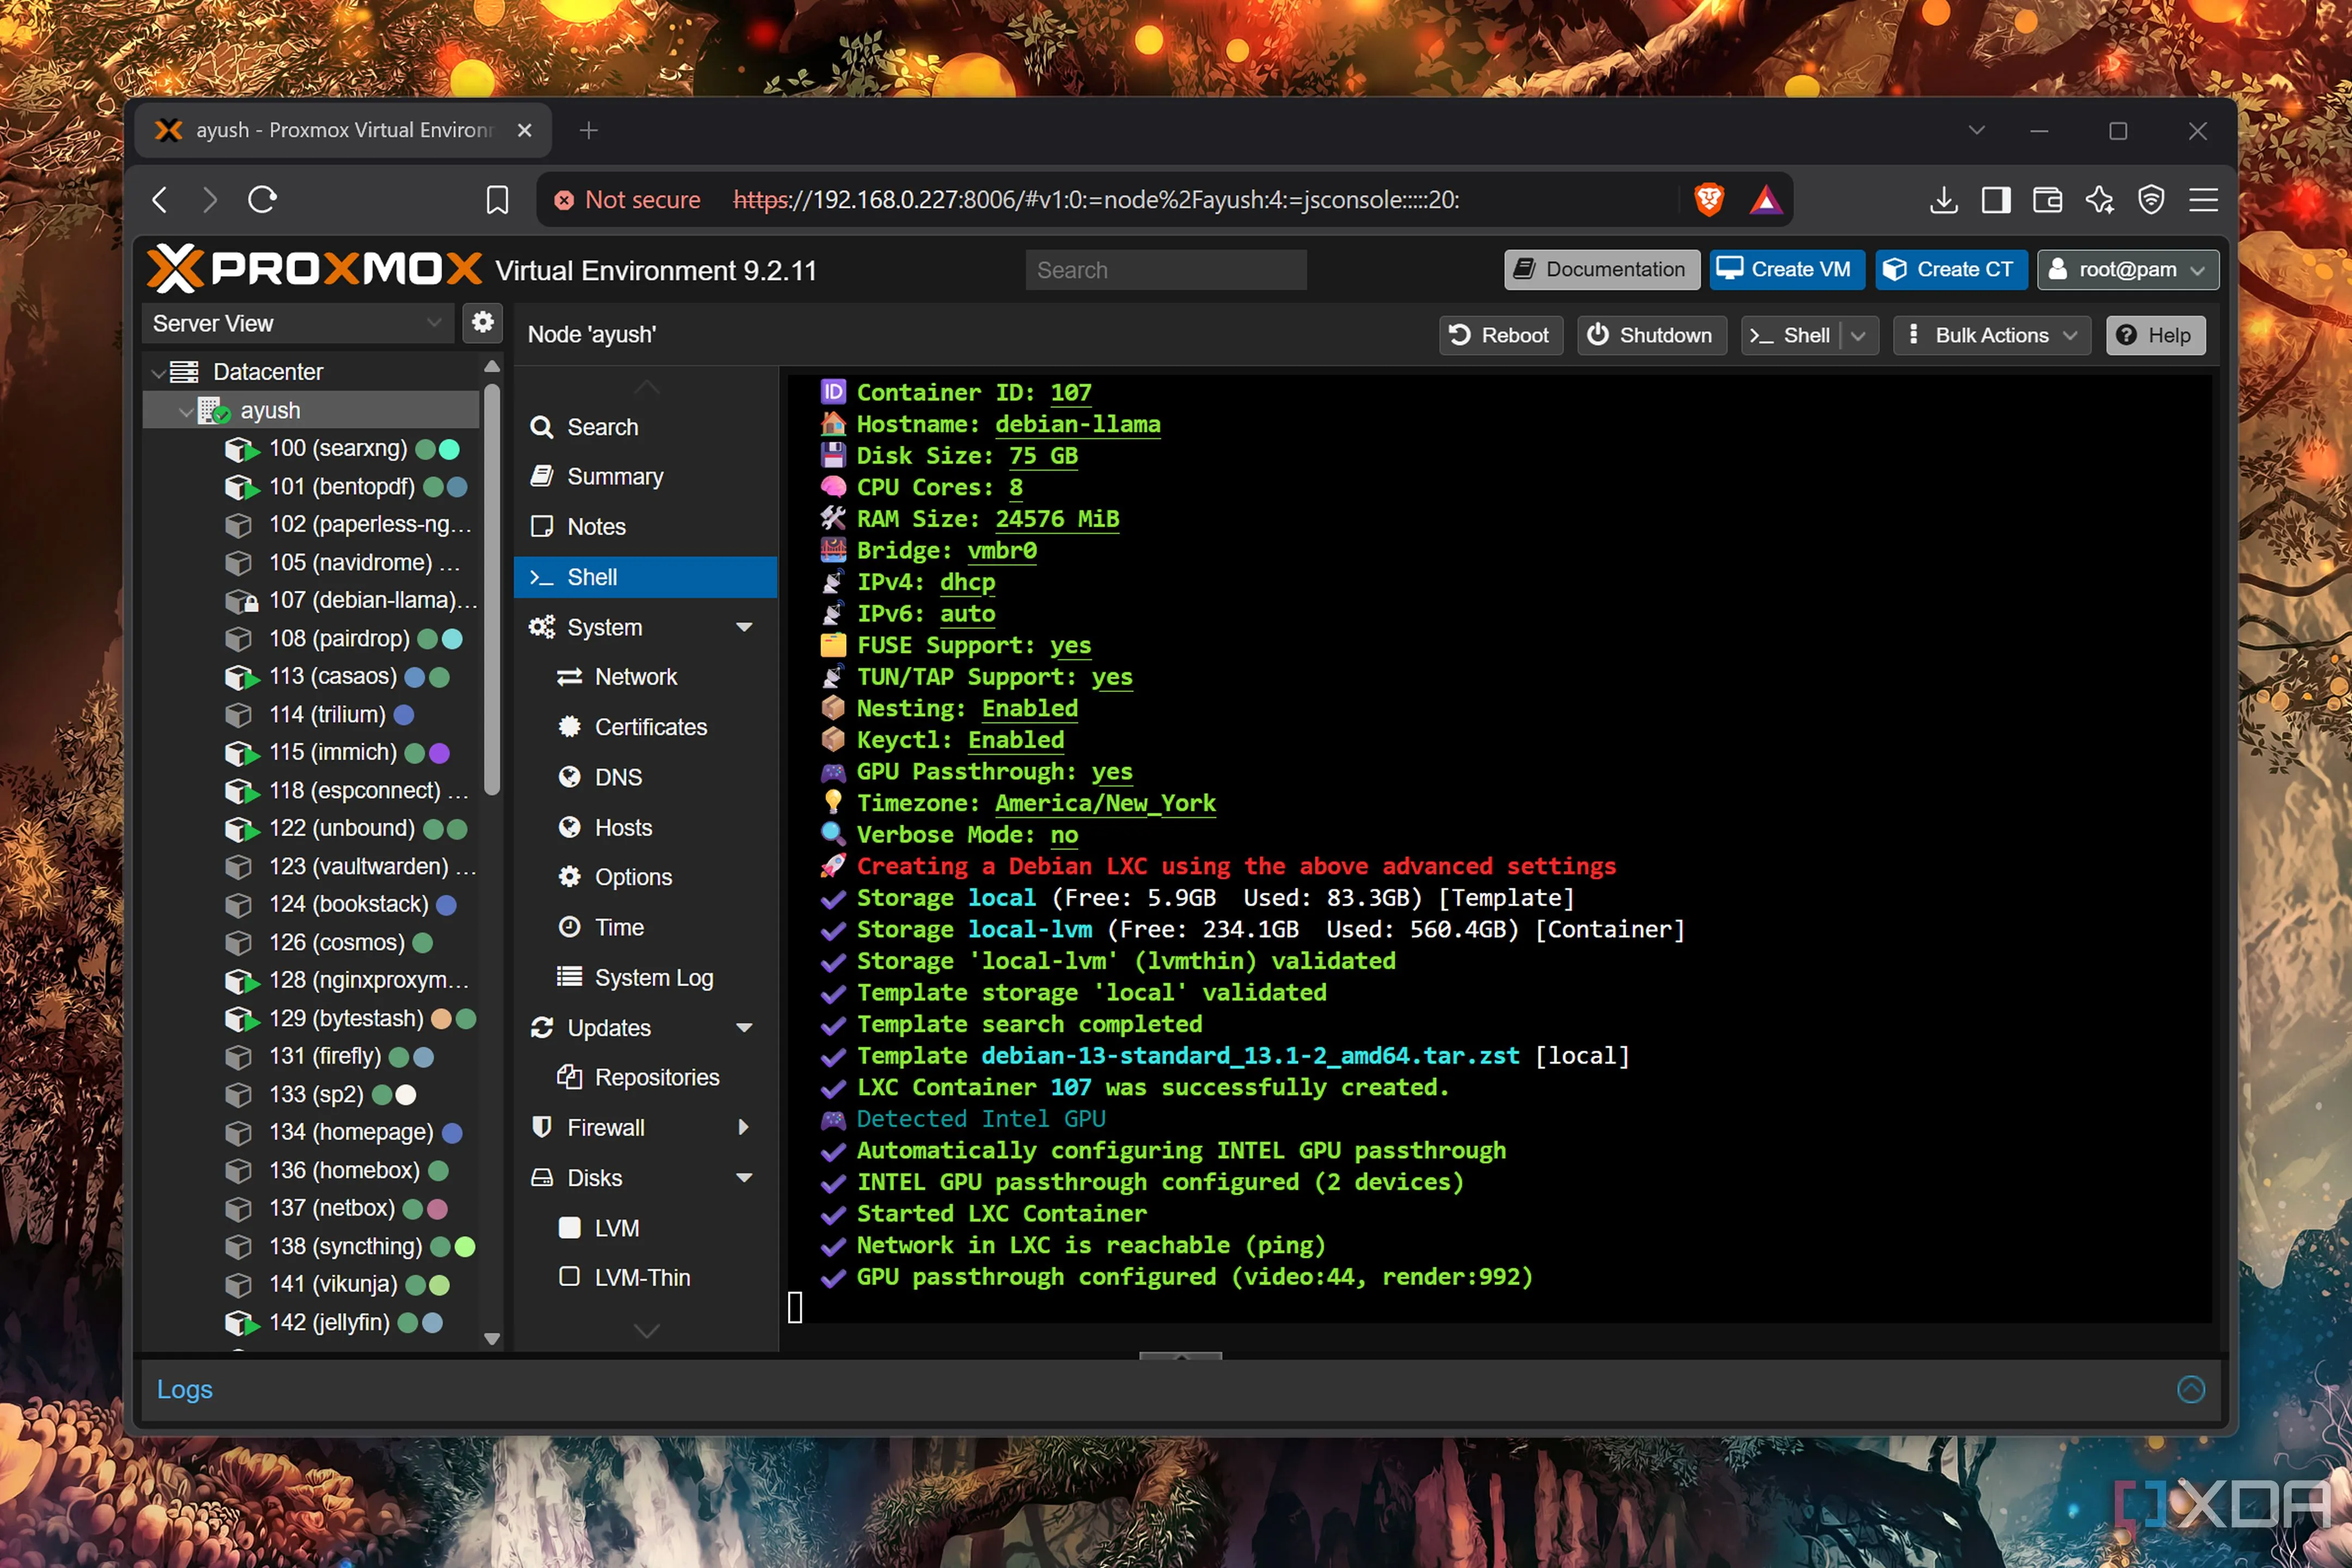Open the Summary menu item
Image resolution: width=2352 pixels, height=1568 pixels.
click(645, 477)
